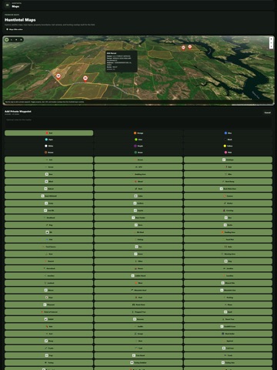
Task: Select the Mountain Goat waypoint icon
Action: pos(138,290)
